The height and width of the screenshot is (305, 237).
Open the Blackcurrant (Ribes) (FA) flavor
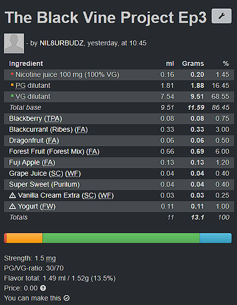click(48, 129)
